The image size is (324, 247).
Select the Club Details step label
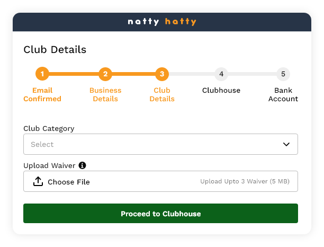click(x=162, y=94)
